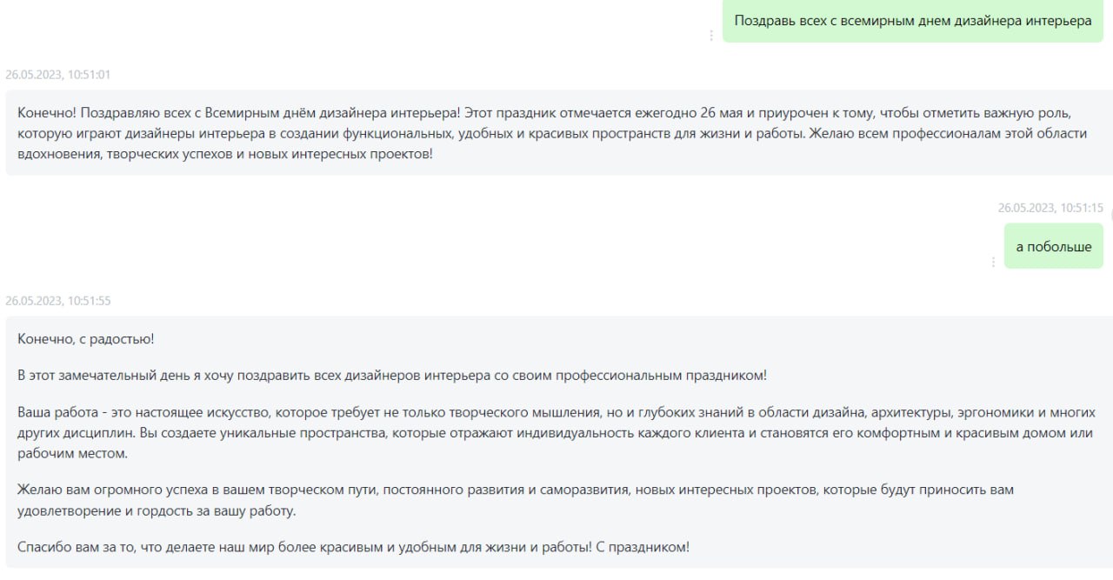Open three-dot menu next to "а побольше"
Viewport: 1113px width, 580px height.
[x=993, y=262]
